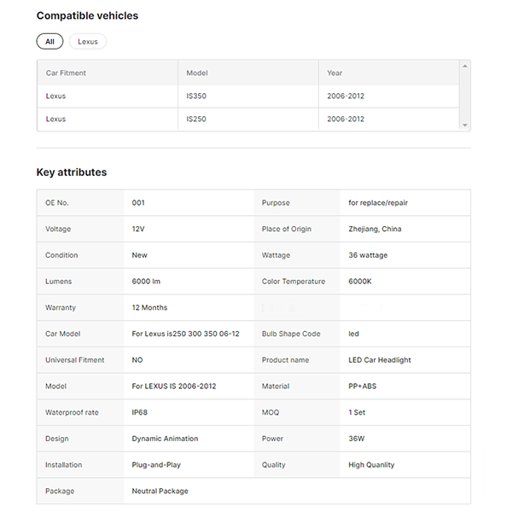Select the IS350 model cell
Image resolution: width=512 pixels, height=512 pixels.
coord(196,96)
